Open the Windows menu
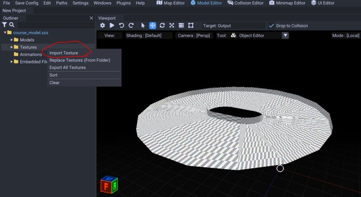361x197 pixels. point(102,3)
